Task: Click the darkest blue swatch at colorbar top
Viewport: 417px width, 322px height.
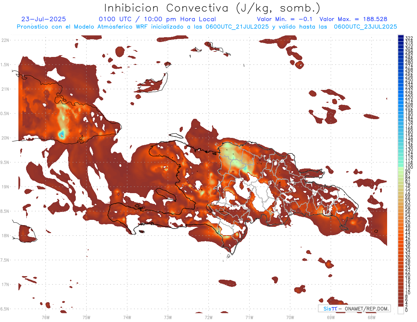Action: [x=401, y=37]
